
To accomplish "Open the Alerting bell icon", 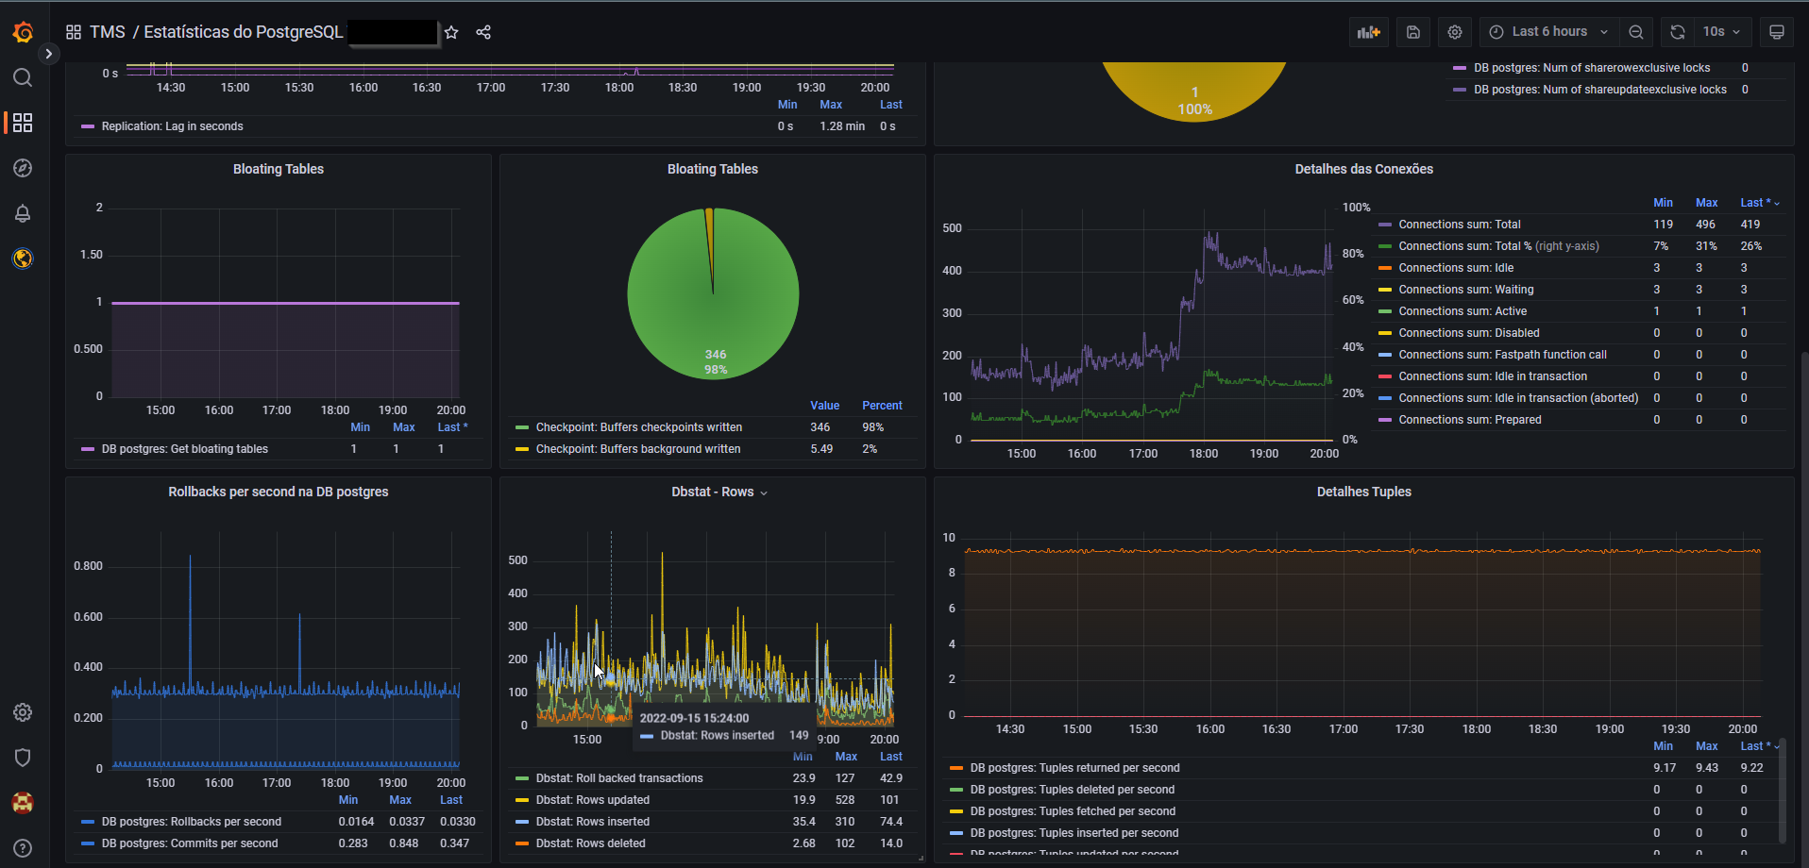I will (23, 213).
